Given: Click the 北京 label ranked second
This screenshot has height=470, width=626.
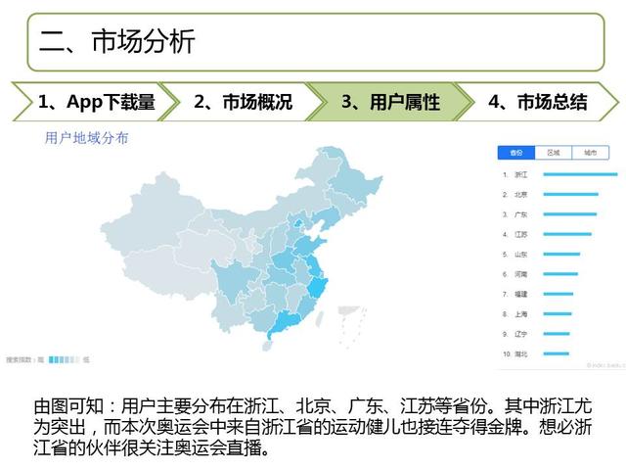Looking at the screenshot, I should 521,195.
